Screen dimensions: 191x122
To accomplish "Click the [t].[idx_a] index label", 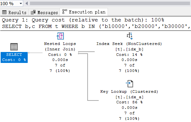I will (x=129, y=97).
